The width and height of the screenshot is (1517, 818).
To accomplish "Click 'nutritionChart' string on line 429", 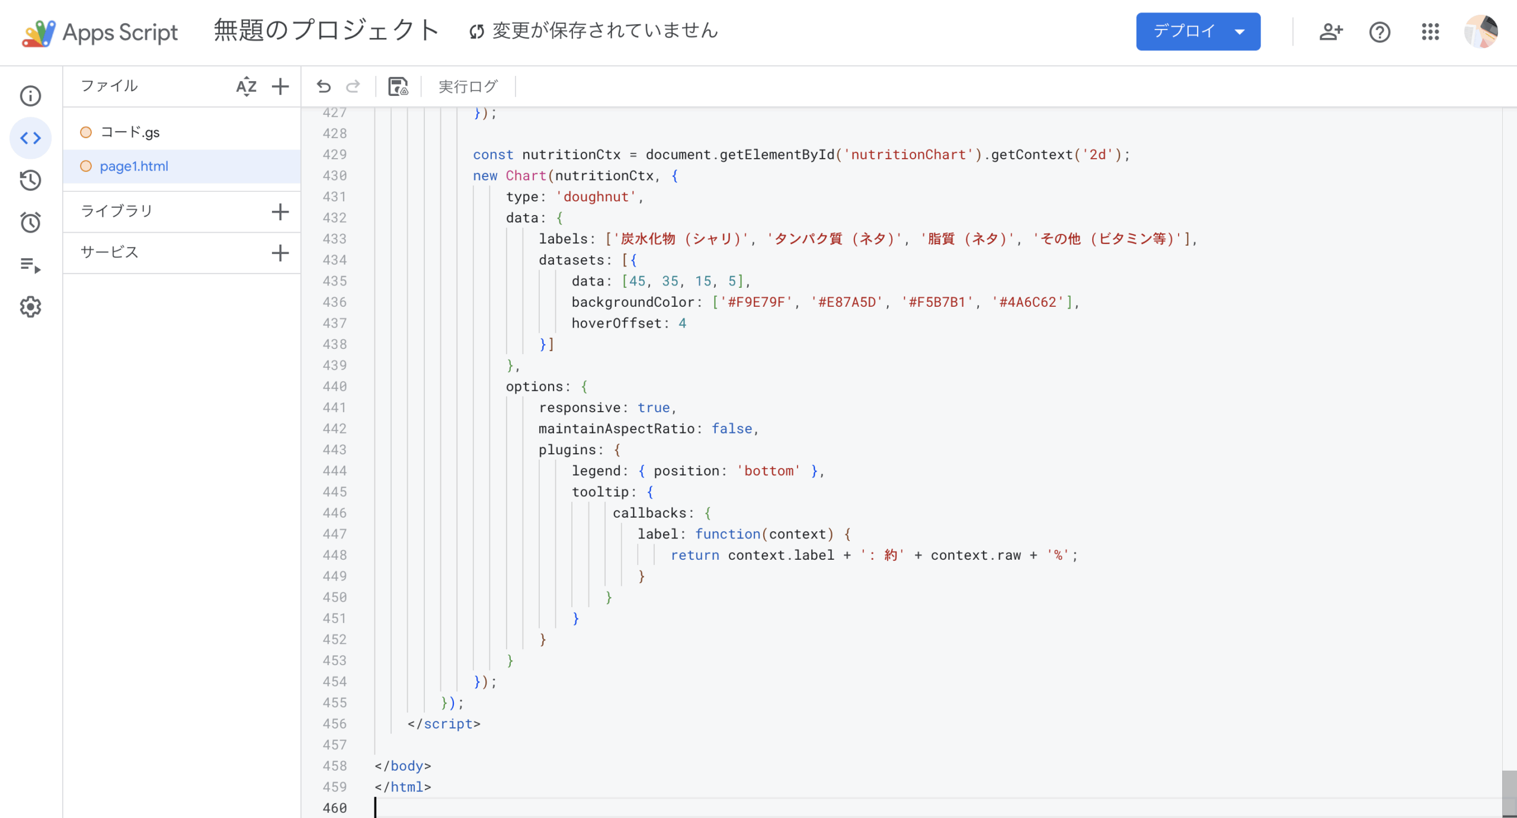I will click(x=908, y=155).
